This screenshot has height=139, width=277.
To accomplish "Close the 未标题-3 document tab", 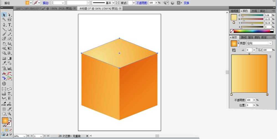I will [x=120, y=9].
